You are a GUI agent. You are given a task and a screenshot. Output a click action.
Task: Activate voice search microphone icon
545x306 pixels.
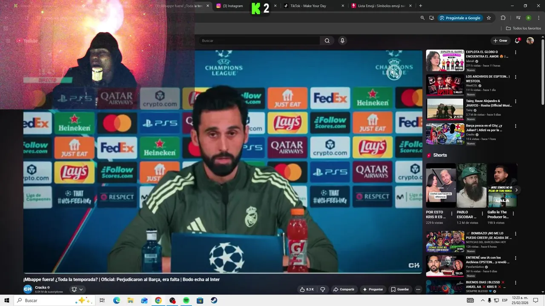[342, 41]
